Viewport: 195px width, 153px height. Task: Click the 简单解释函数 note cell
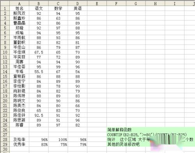[119, 130]
